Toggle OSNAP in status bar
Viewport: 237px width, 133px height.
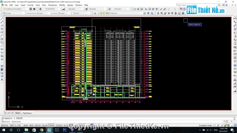point(51,126)
